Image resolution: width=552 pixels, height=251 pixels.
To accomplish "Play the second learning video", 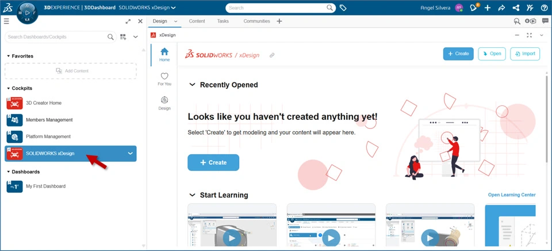I will 331,238.
